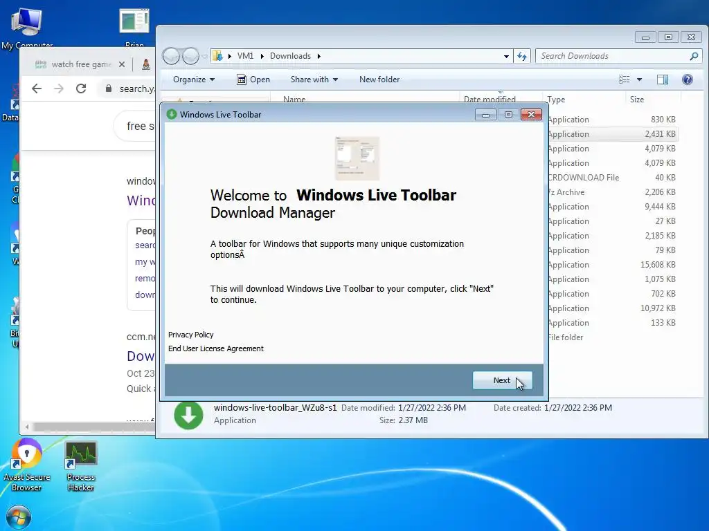709x531 pixels.
Task: Click Downloads in the address breadcrumb
Action: click(x=290, y=56)
